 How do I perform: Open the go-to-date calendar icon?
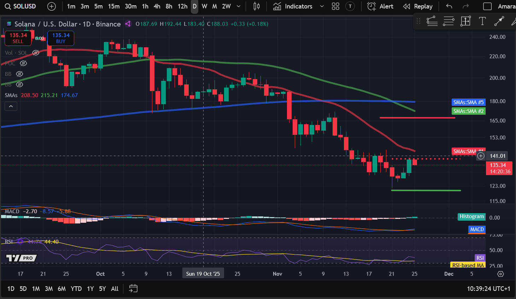point(133,288)
